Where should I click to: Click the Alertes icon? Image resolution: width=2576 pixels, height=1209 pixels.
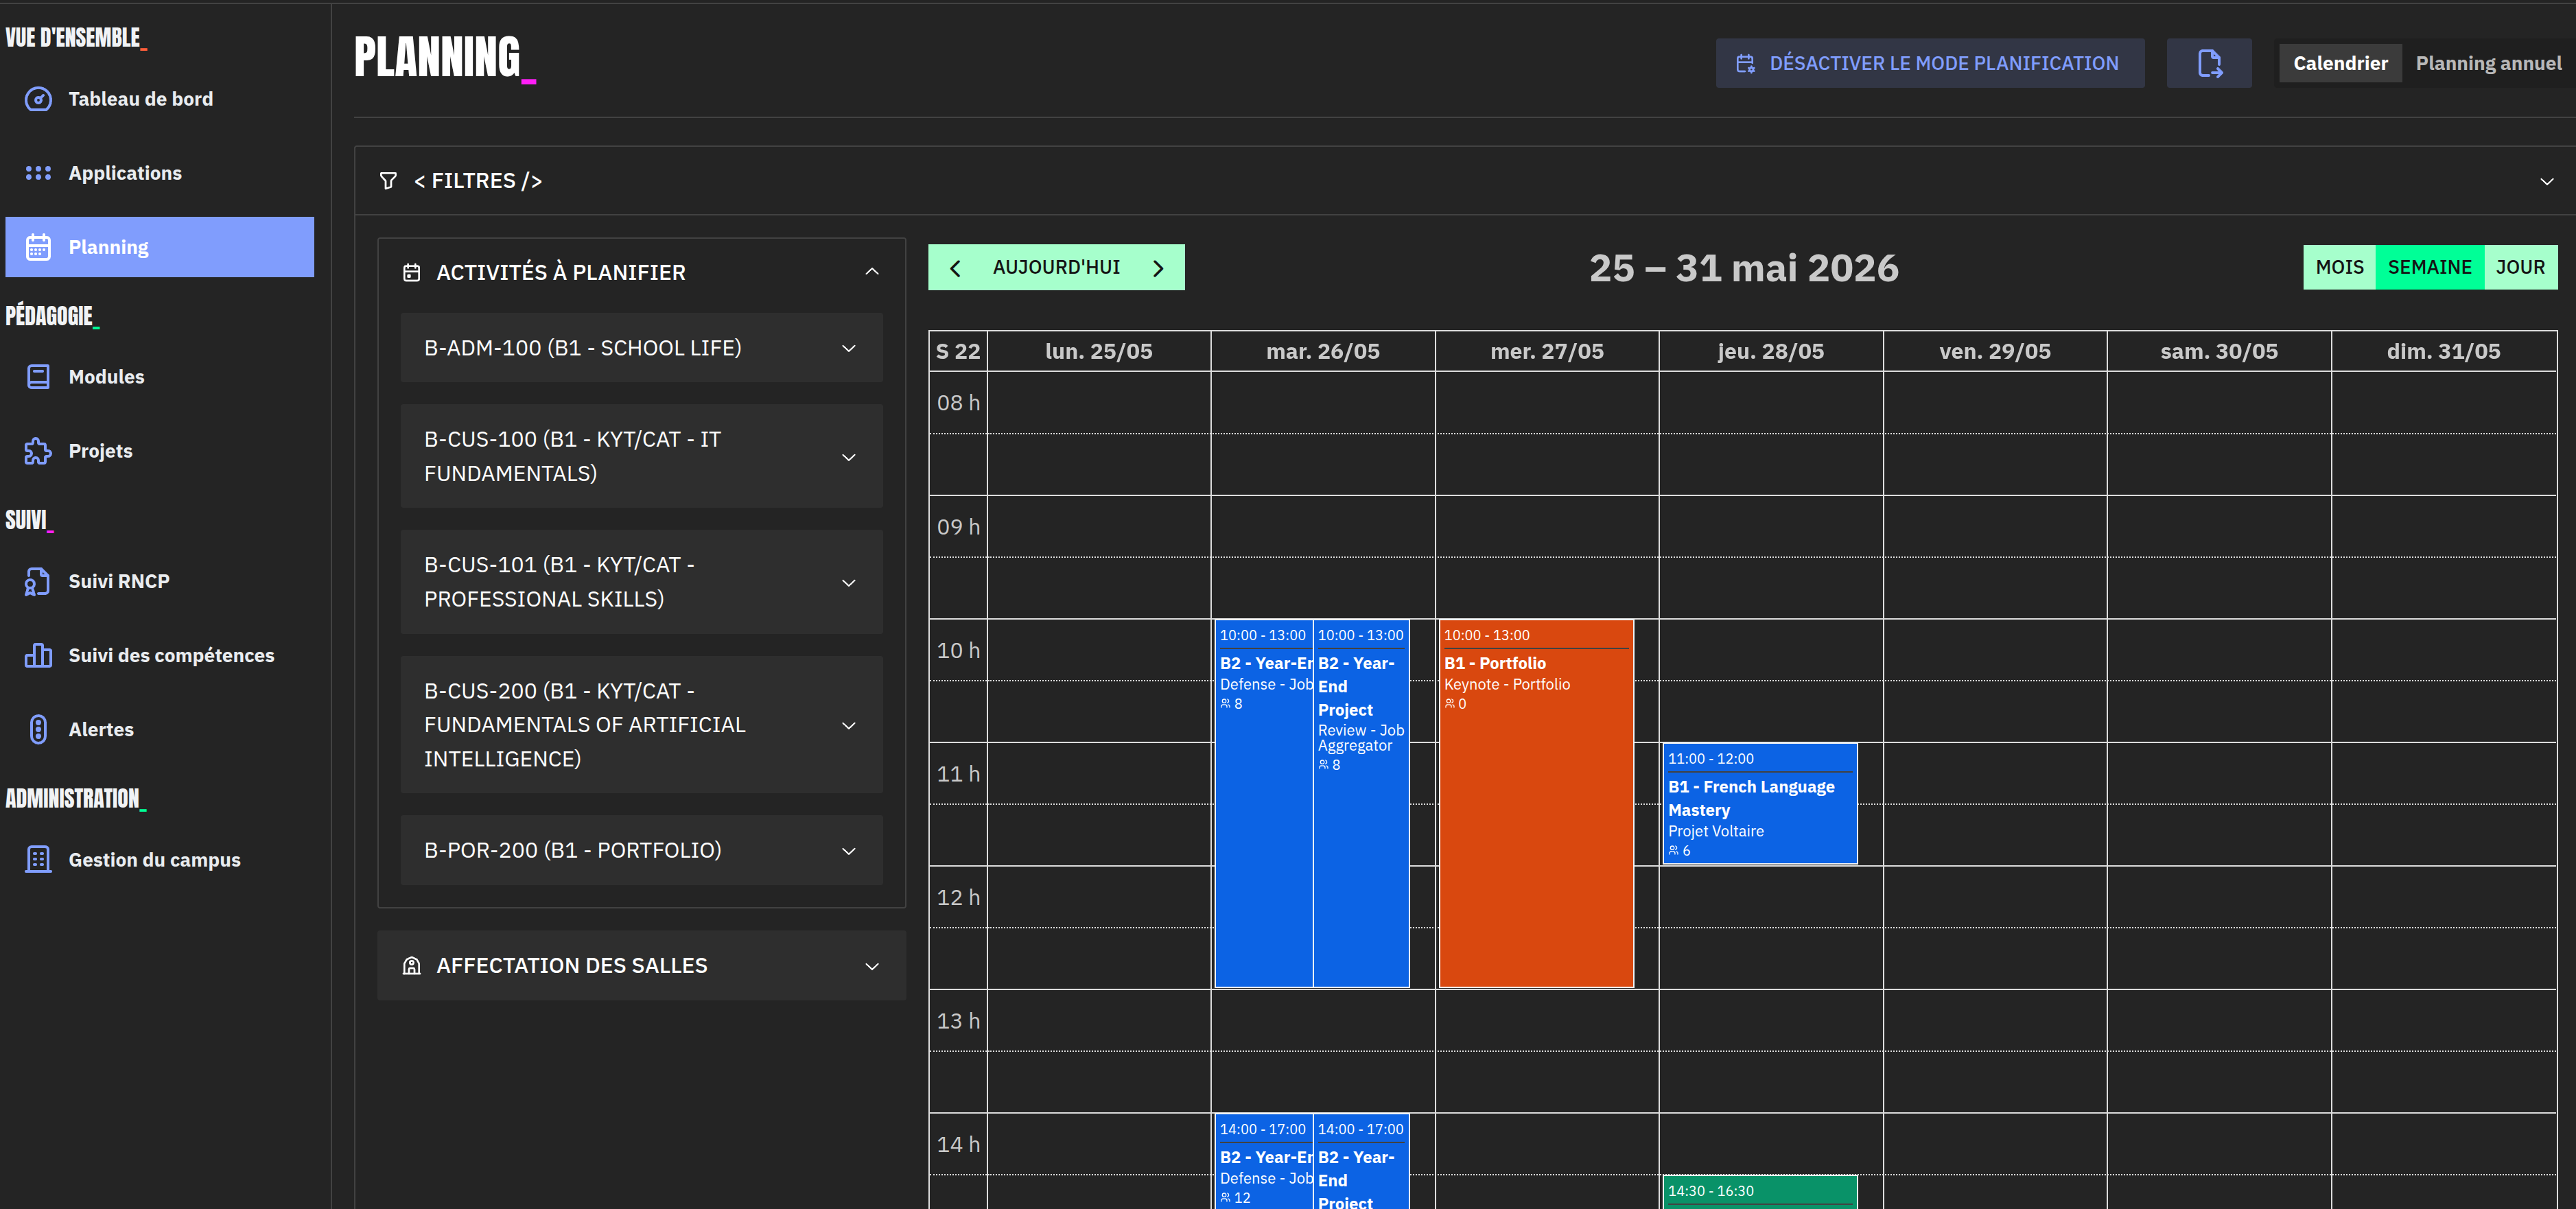38,729
